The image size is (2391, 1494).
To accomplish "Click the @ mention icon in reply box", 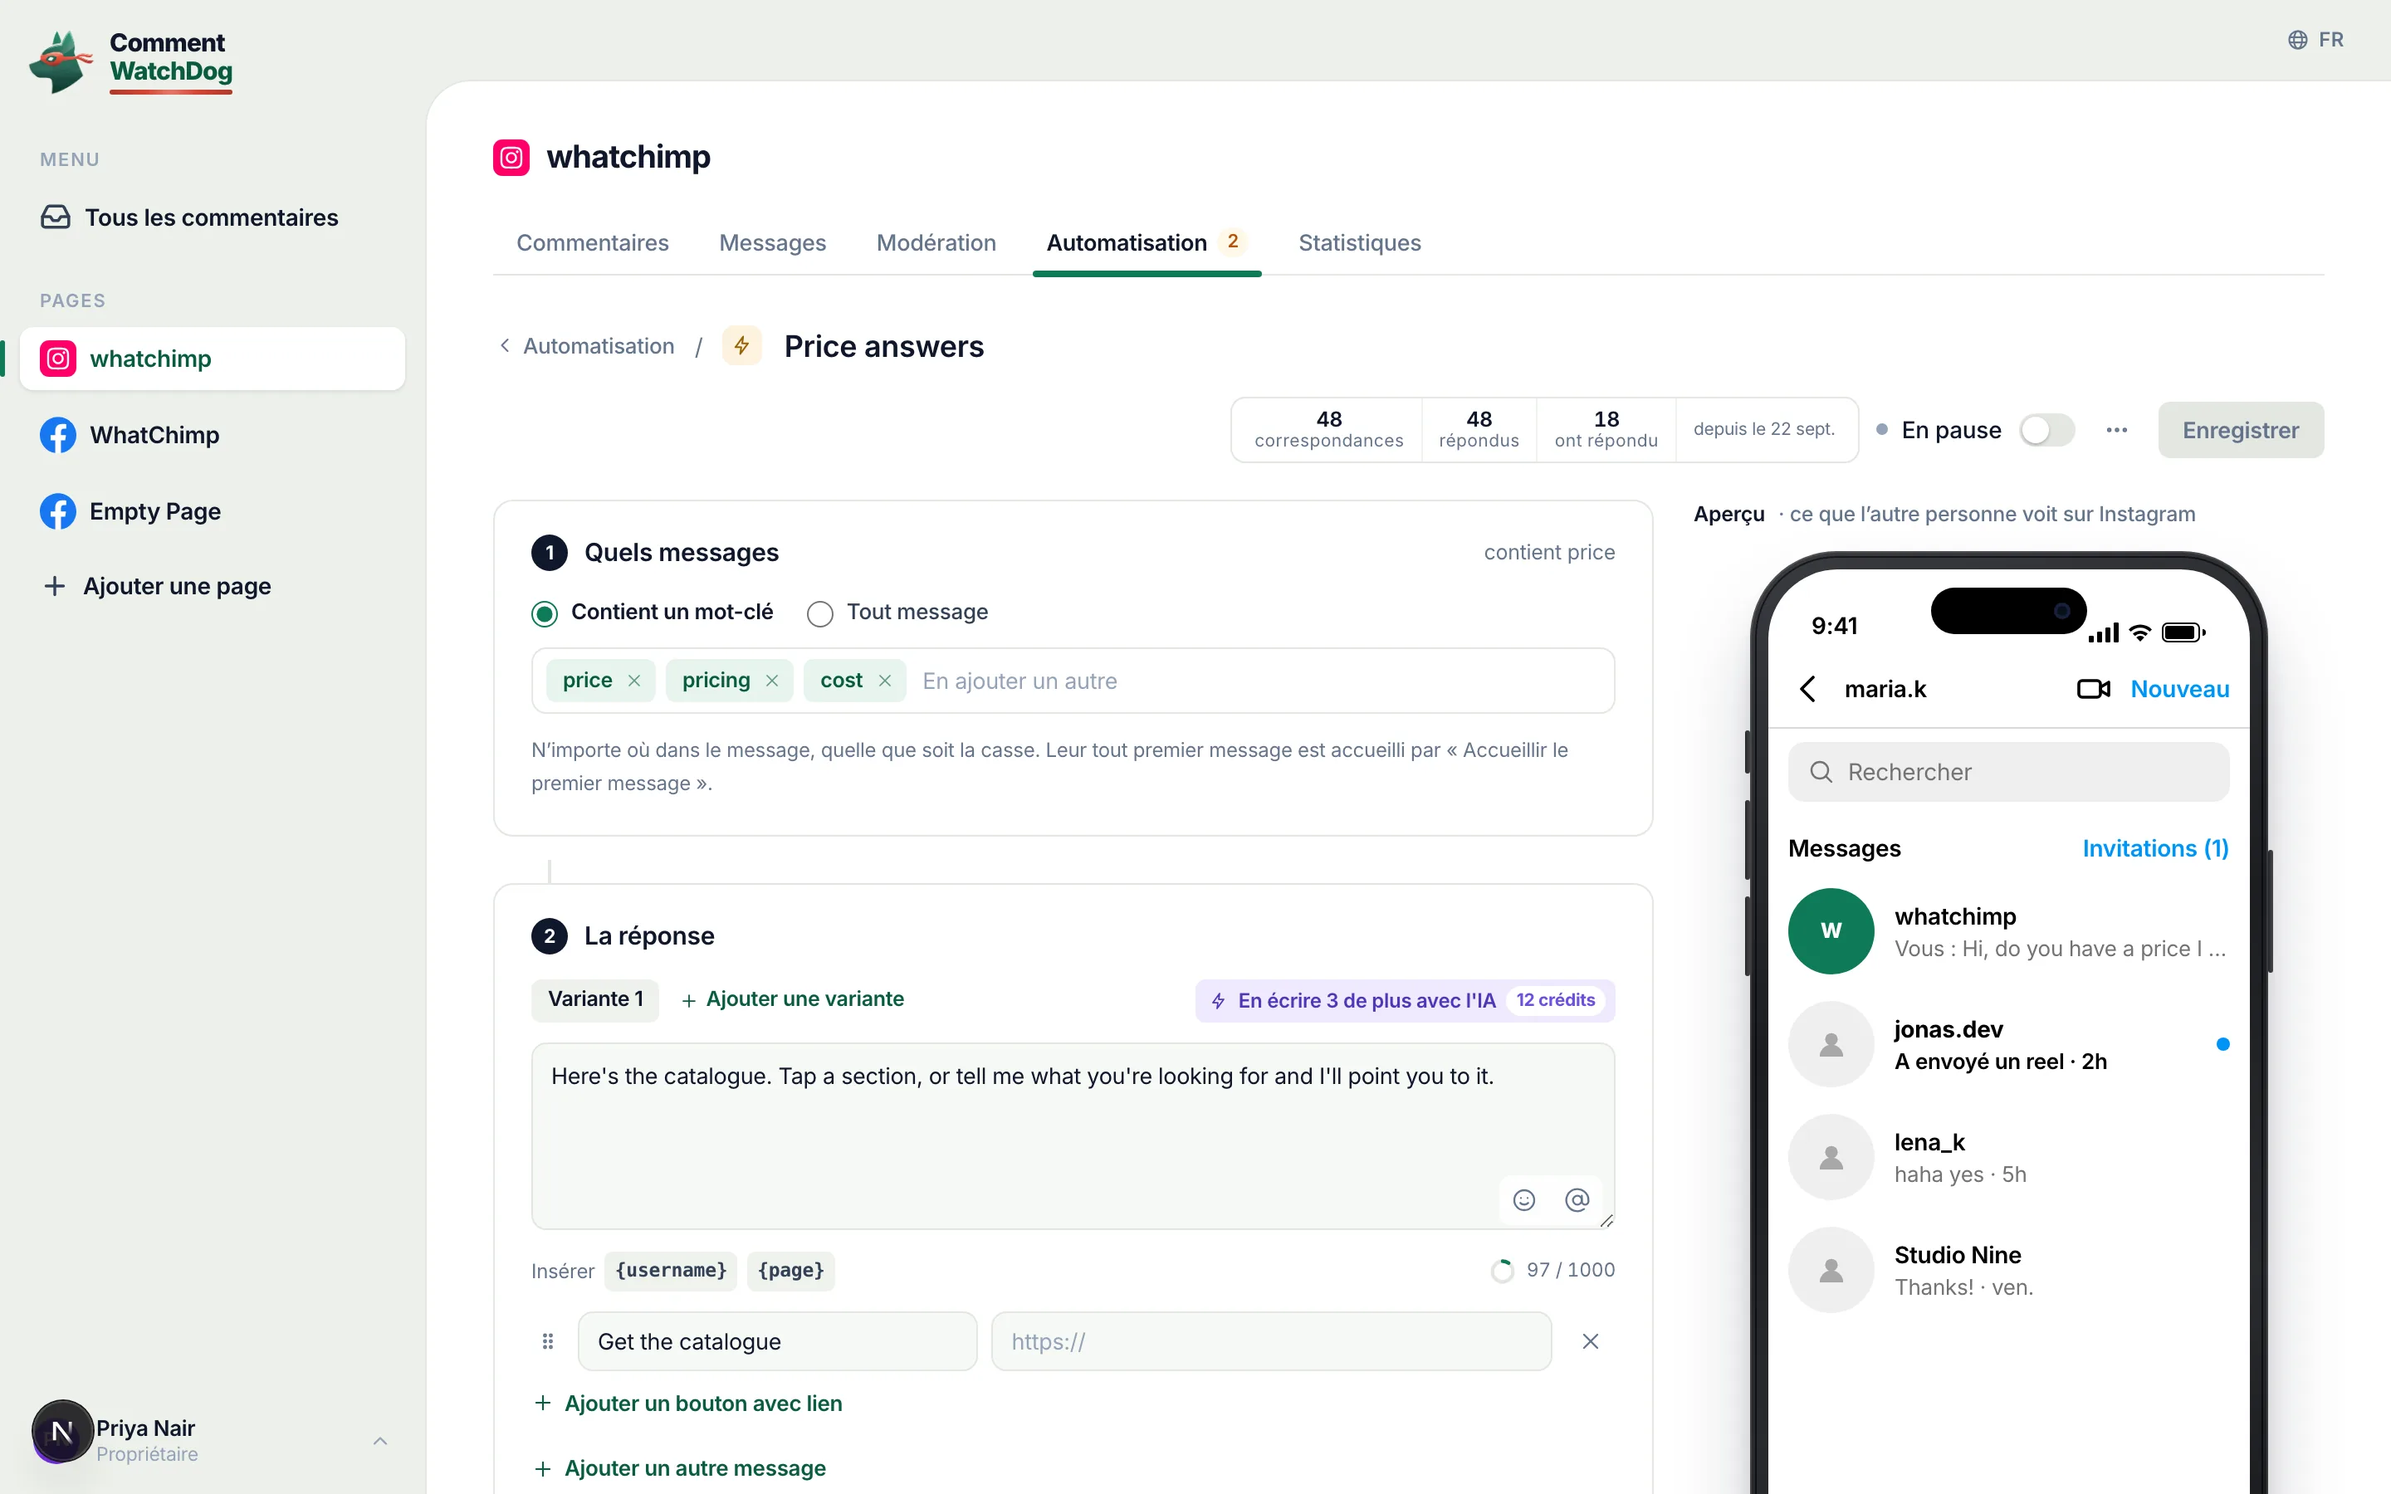I will [x=1578, y=1199].
